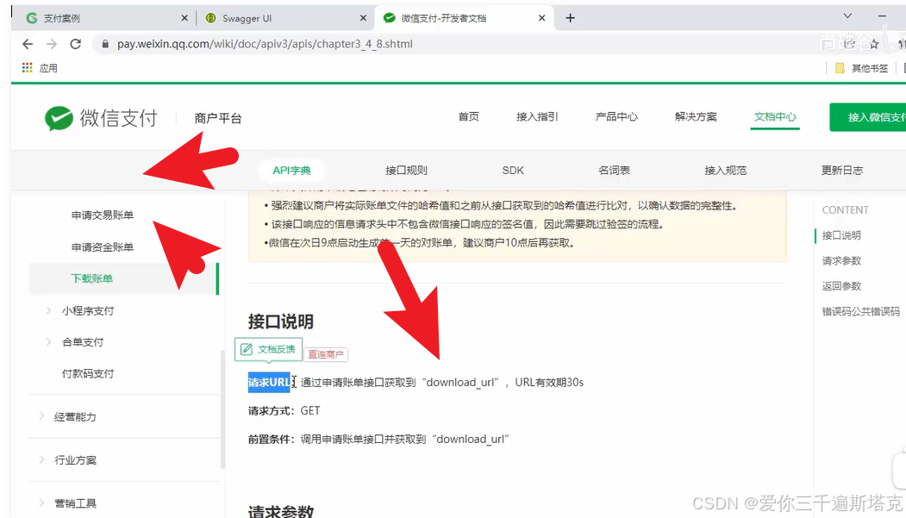The image size is (906, 518).
Task: Click the 商户平台 label in header
Action: 218,118
